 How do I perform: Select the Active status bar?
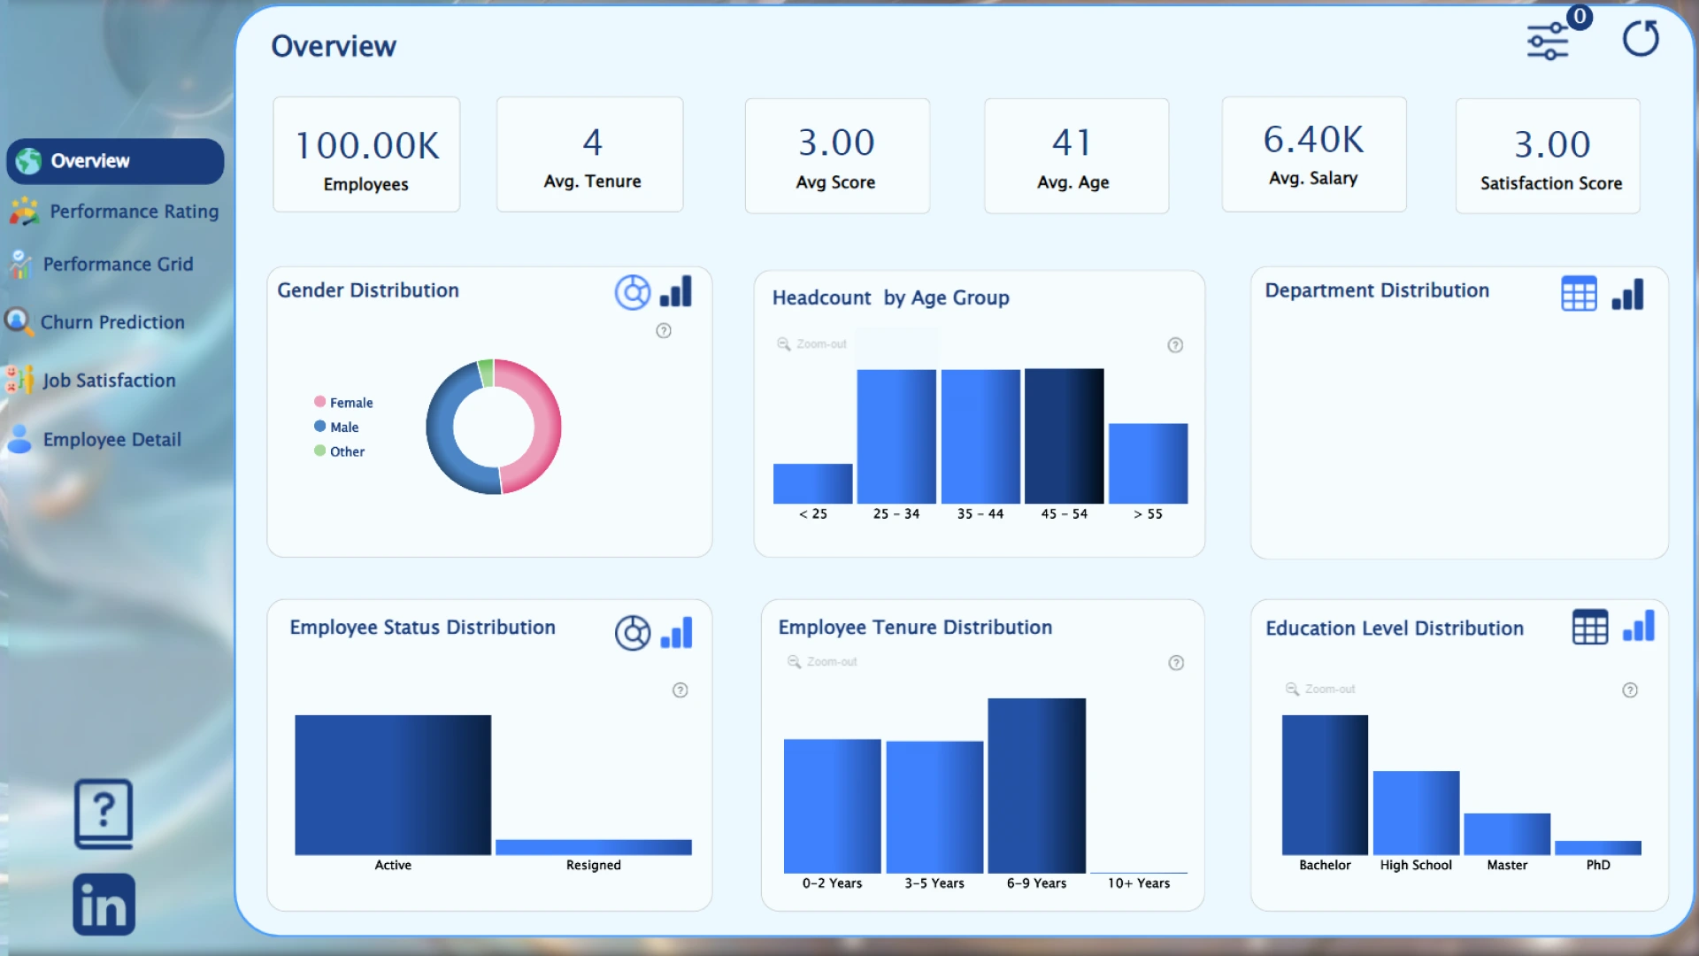pos(393,785)
